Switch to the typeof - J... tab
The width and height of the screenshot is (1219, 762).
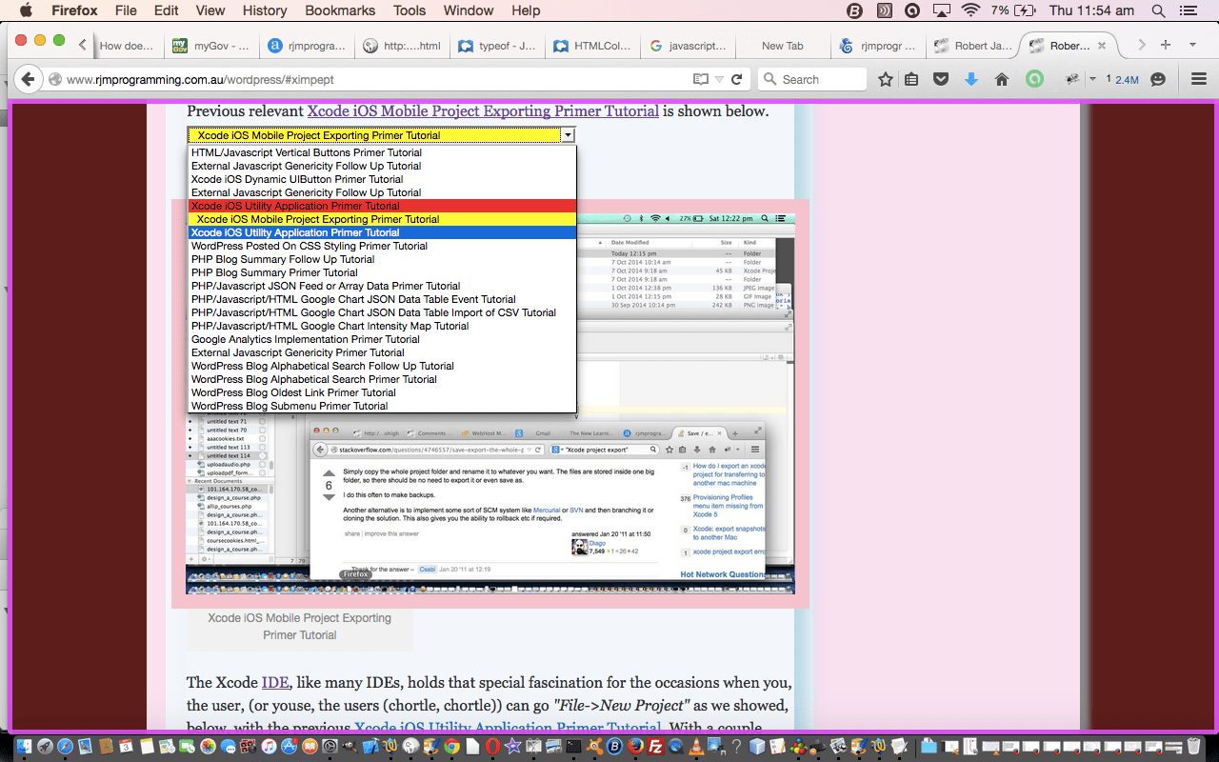(495, 45)
